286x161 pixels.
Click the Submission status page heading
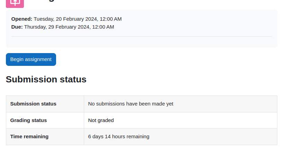pos(46,80)
